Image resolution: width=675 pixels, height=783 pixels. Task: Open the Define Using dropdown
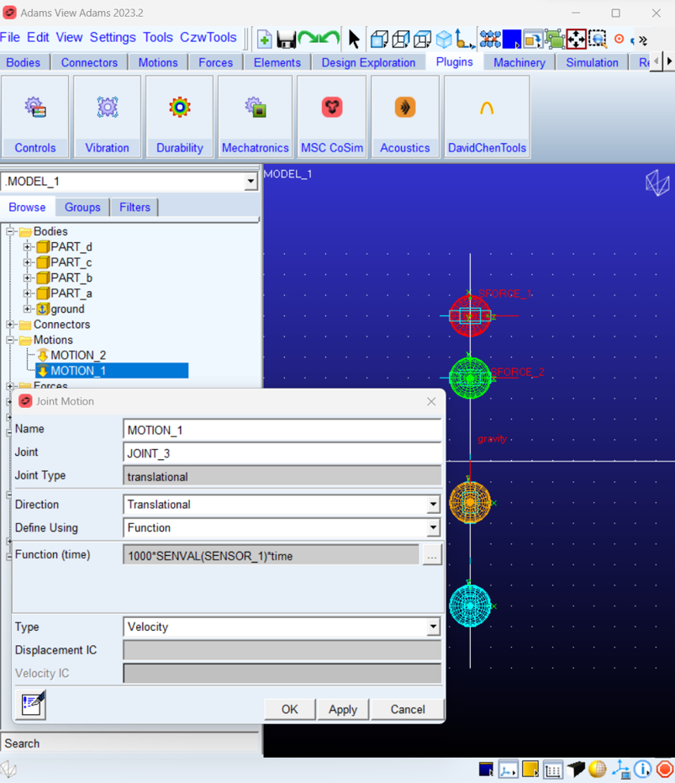pyautogui.click(x=433, y=527)
